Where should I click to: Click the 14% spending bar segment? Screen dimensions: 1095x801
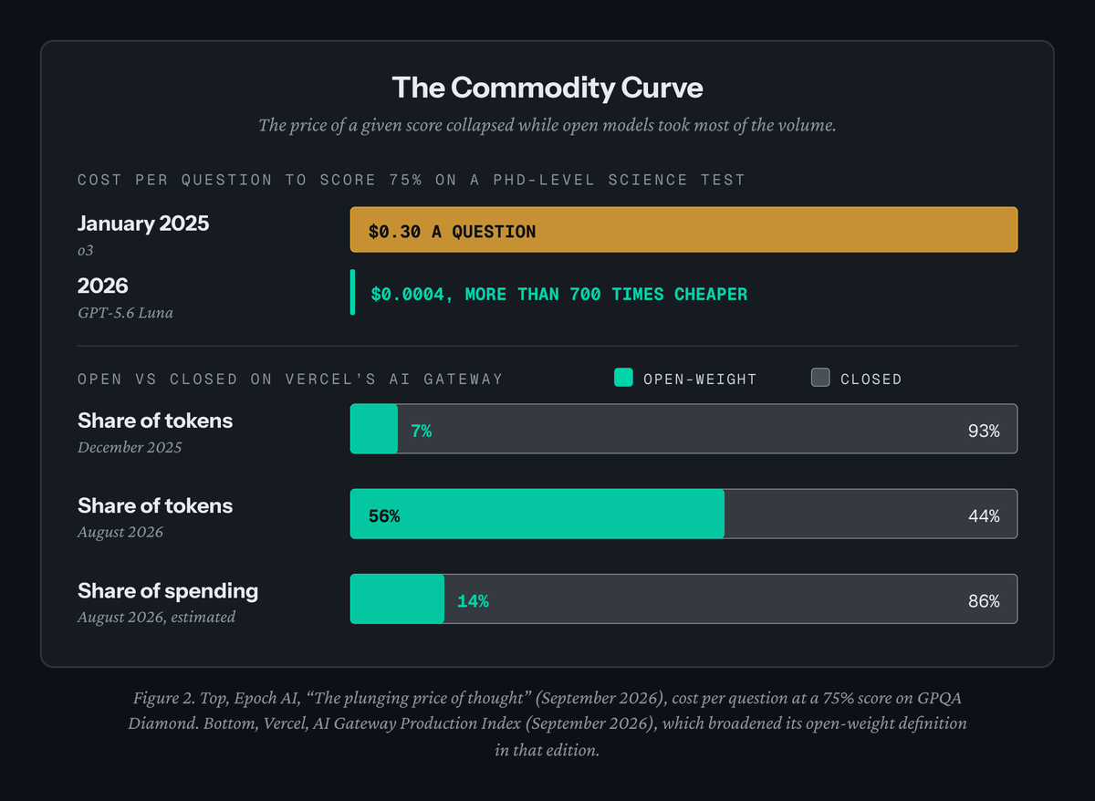397,598
